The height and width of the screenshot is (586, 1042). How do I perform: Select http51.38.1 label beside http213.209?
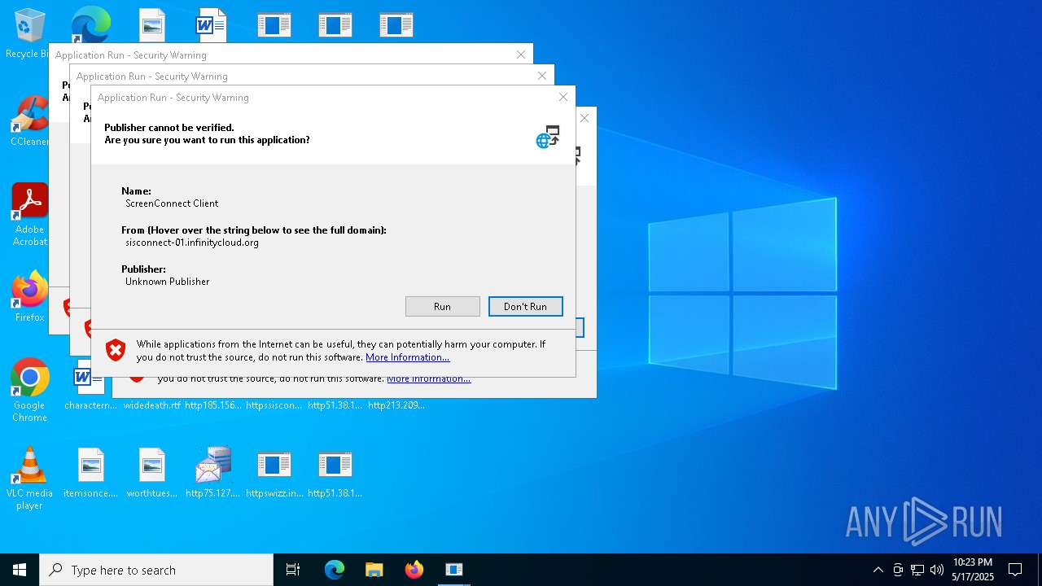tap(335, 405)
